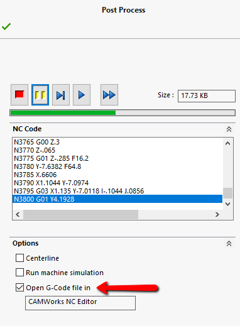Select line N3775 G01 Z-.285 F16.2

click(117, 158)
